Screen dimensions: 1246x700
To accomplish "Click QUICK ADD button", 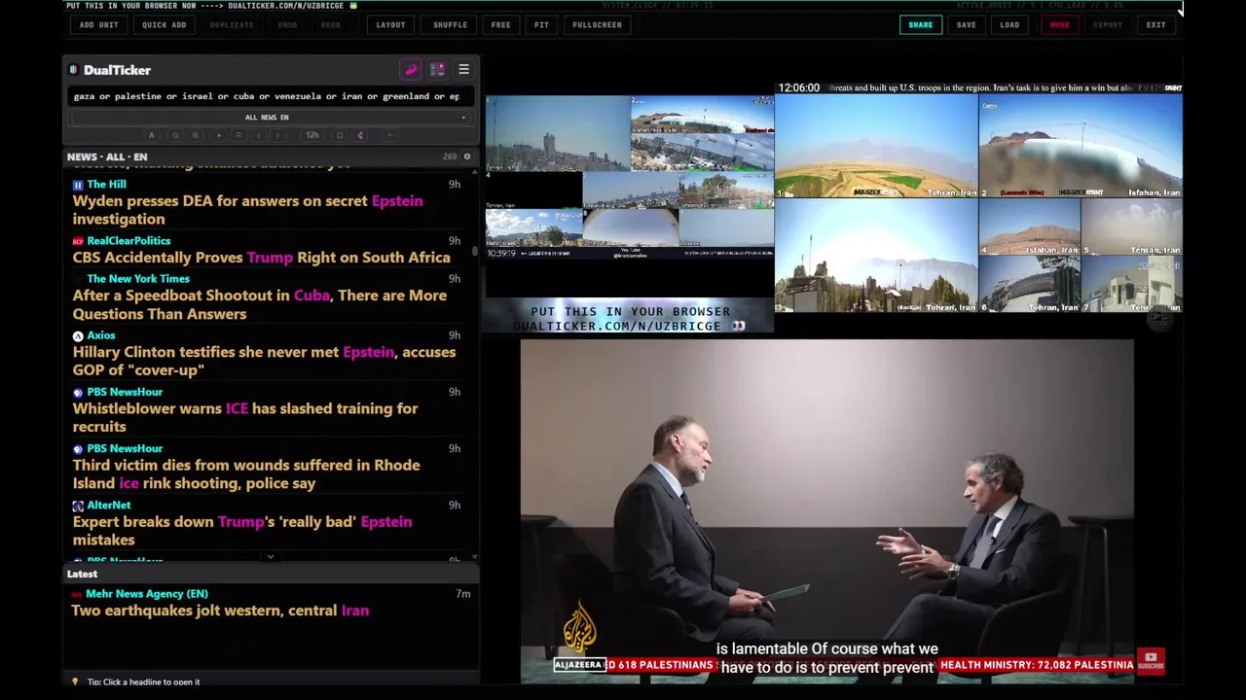I will pyautogui.click(x=164, y=24).
